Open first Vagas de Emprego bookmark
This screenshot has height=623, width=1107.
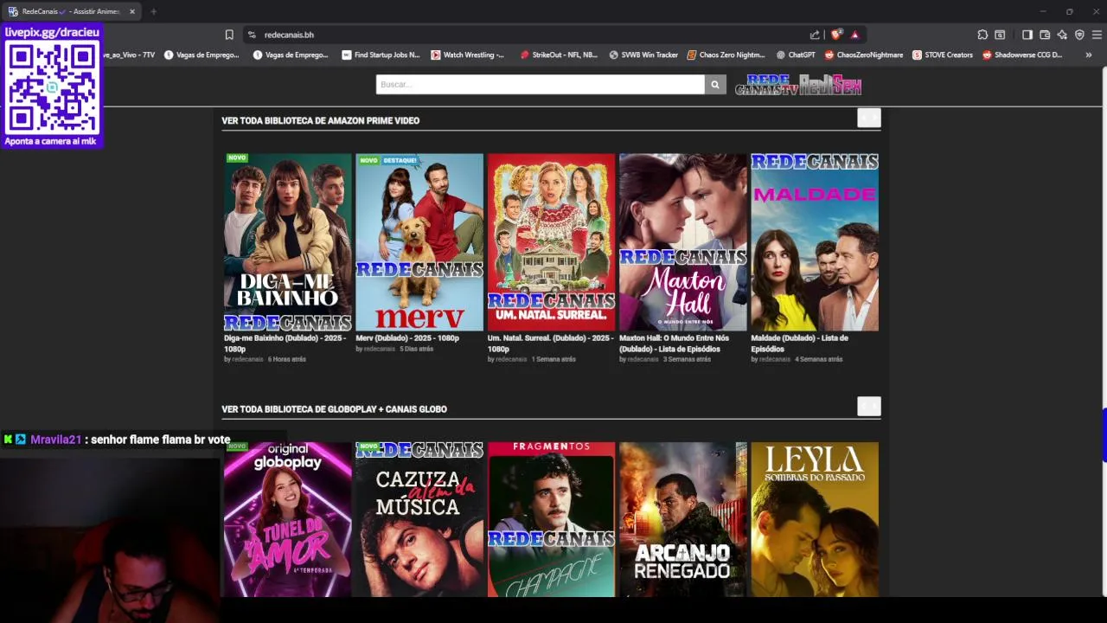(x=201, y=55)
